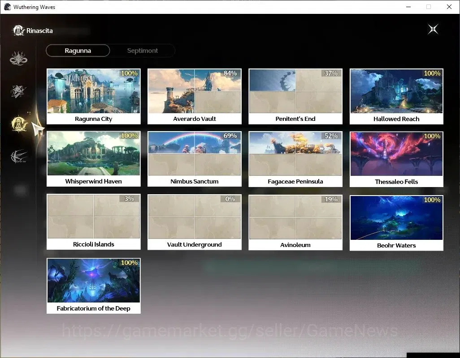Click the 3% progress on Riccioli Islands

[x=129, y=198]
